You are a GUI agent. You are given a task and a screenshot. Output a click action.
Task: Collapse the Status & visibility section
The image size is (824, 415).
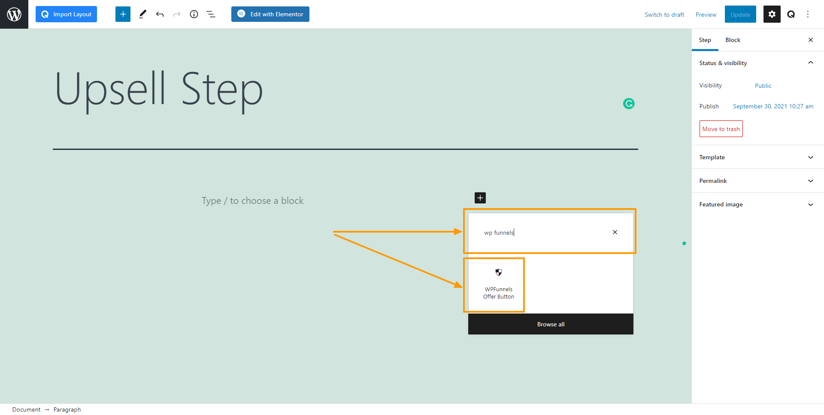coord(757,63)
